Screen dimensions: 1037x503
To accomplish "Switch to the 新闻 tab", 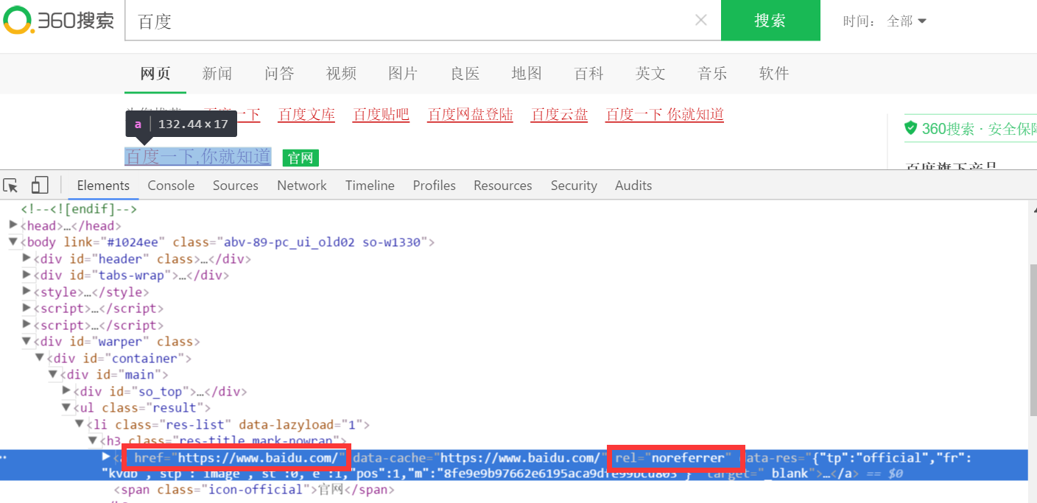I will 217,74.
